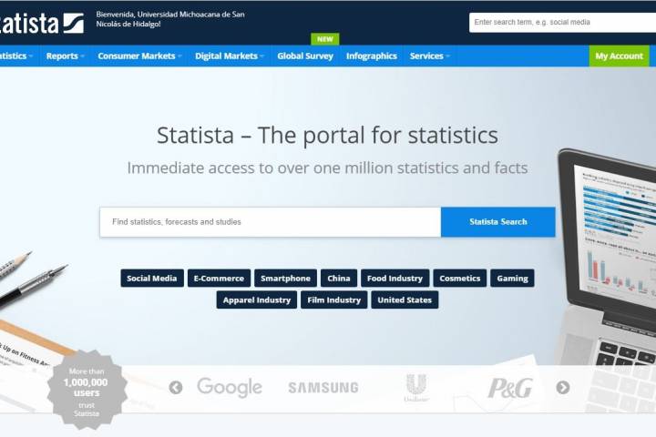Viewport: 656px width, 437px height.
Task: Click the top header search term box
Action: [561, 22]
